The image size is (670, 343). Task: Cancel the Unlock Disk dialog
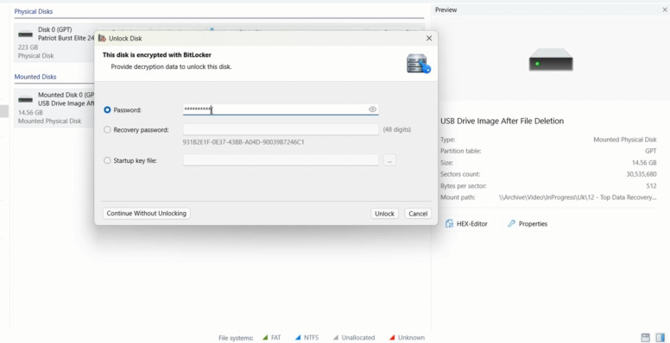(x=418, y=214)
